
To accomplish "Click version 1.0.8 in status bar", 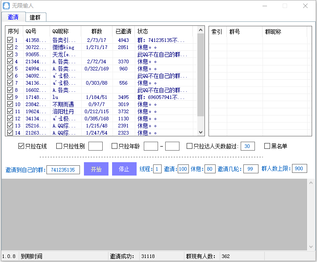I will click(x=8, y=256).
